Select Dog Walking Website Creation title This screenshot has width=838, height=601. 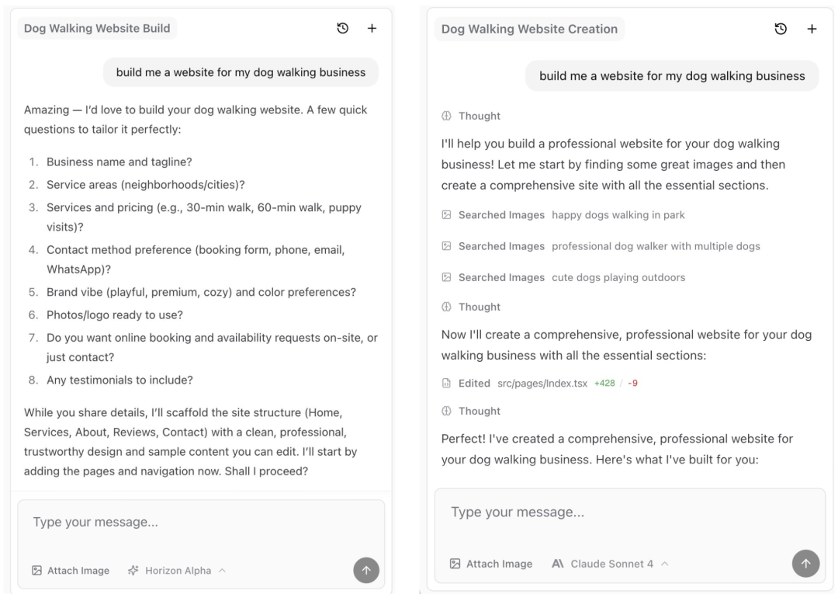[529, 29]
